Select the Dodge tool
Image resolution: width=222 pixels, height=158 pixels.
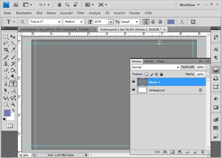(13, 76)
